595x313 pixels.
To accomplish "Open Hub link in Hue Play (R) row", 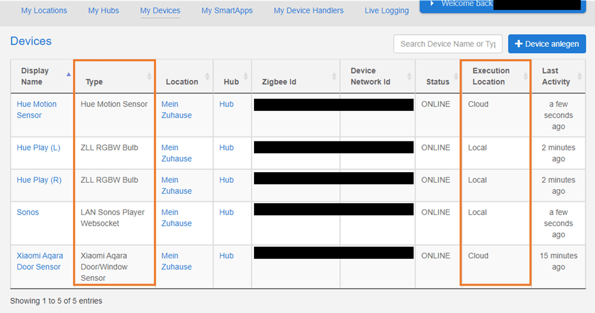I will (227, 180).
